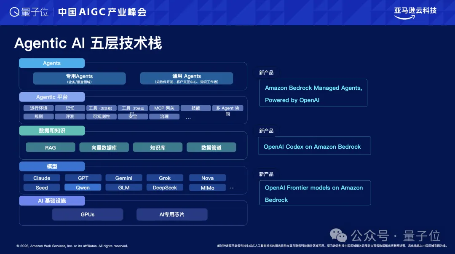Click the Amazon Web Services copyright notice
The height and width of the screenshot is (254, 455).
click(x=72, y=246)
